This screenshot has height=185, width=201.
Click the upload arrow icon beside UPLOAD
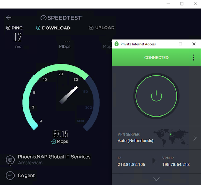[x=91, y=28]
